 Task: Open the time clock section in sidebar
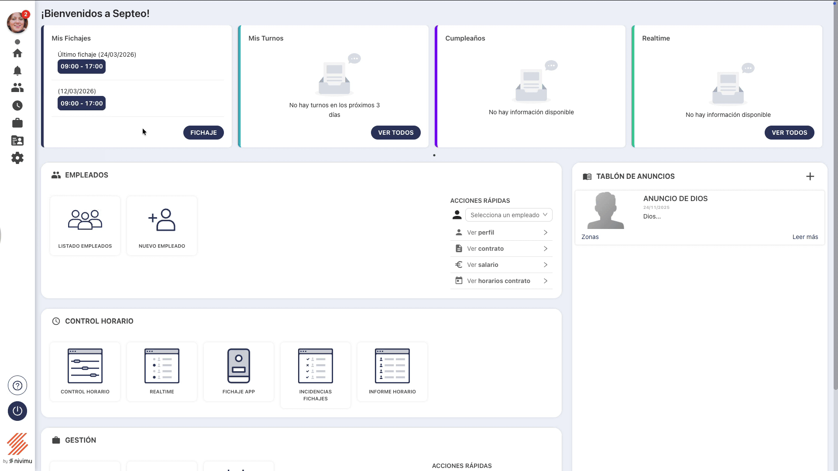tap(17, 106)
